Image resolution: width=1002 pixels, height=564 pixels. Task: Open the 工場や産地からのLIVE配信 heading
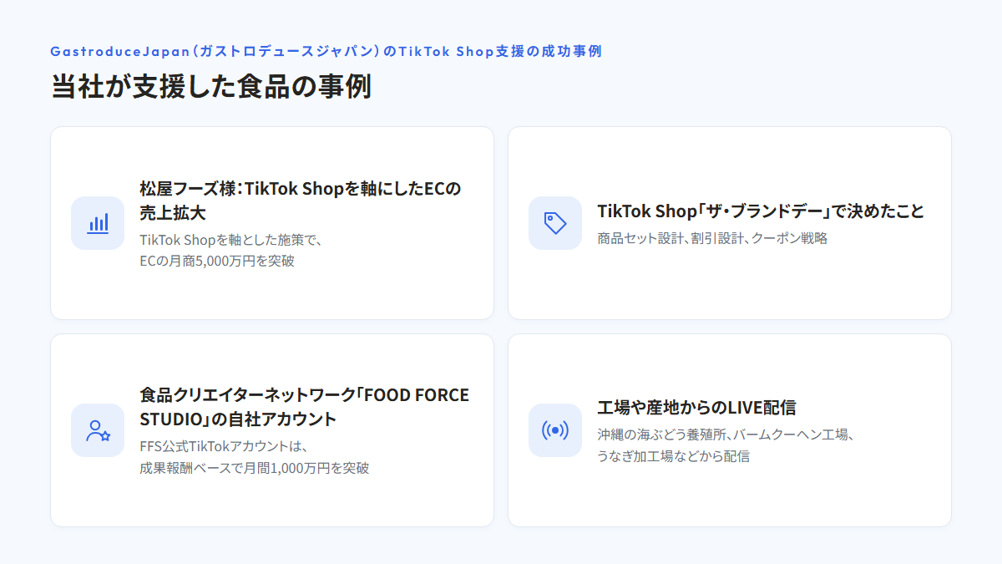pyautogui.click(x=696, y=408)
